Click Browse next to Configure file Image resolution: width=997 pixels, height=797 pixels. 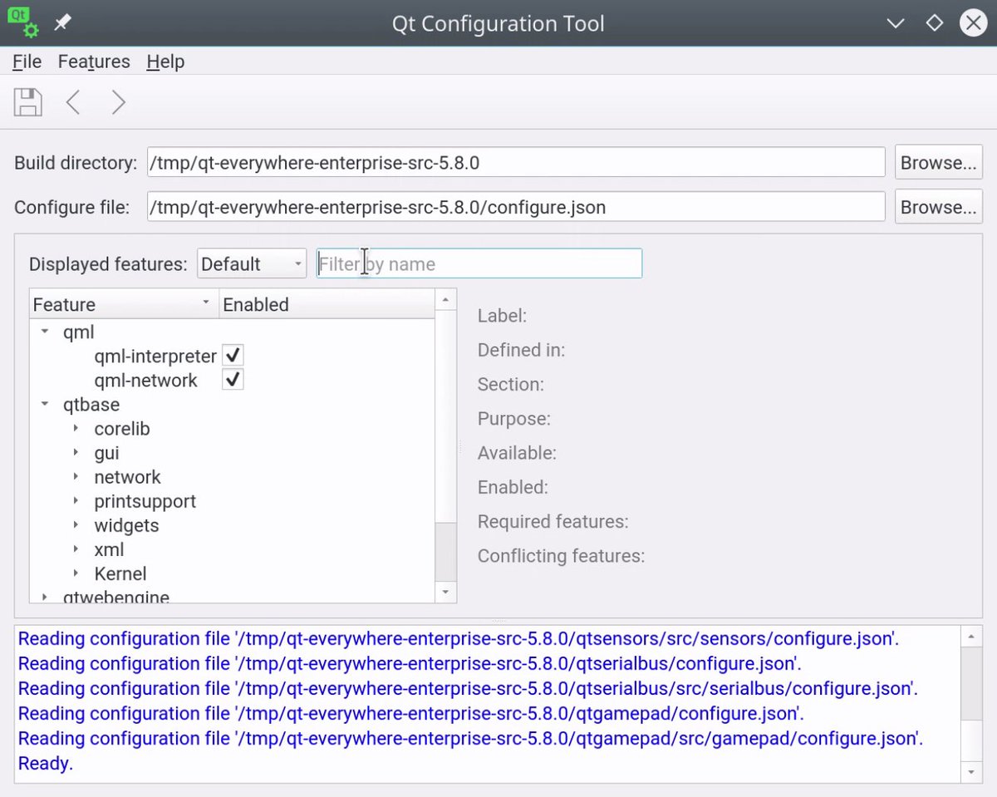pos(939,207)
